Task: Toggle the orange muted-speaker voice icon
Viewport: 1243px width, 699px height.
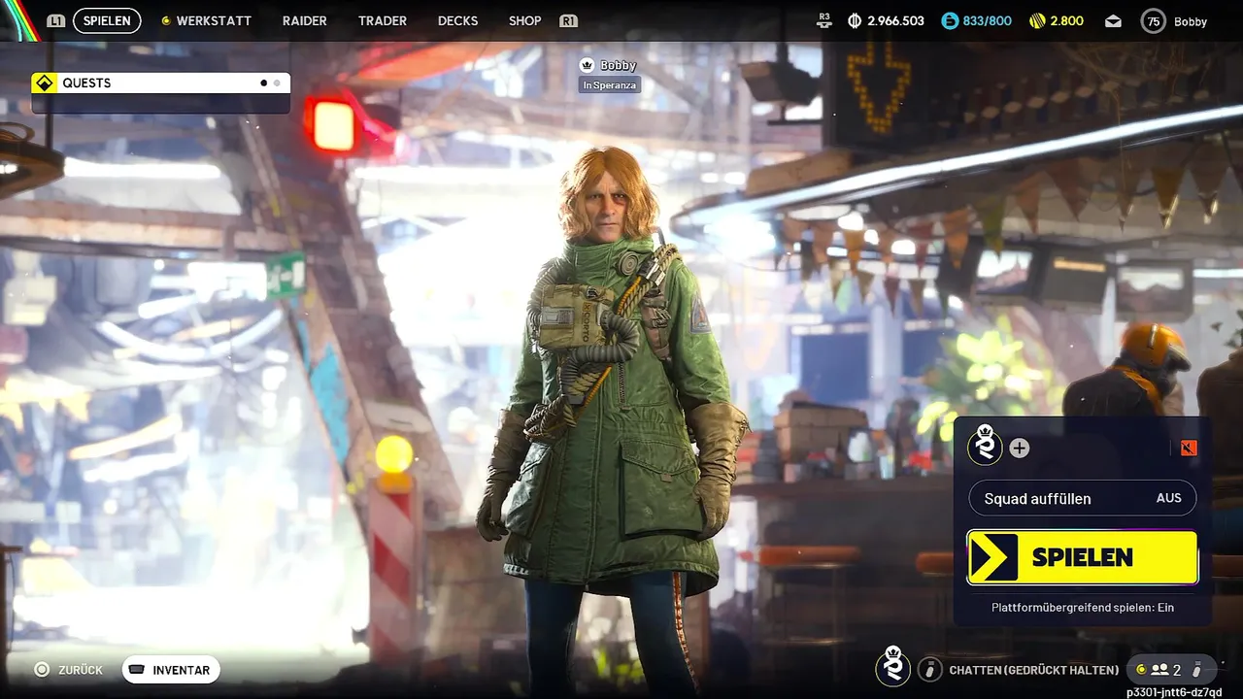Action: 1190,448
